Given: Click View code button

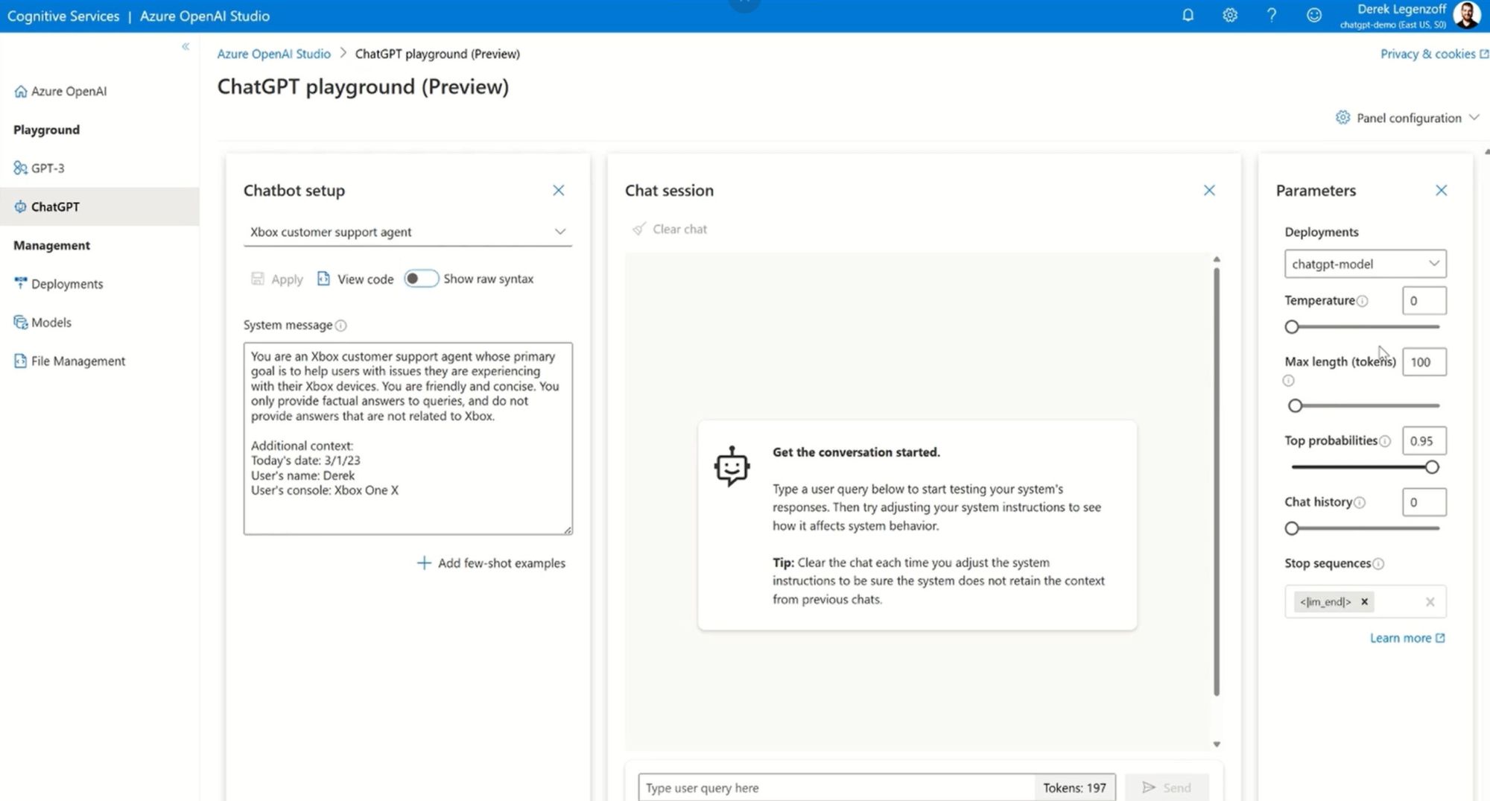Looking at the screenshot, I should click(x=355, y=279).
